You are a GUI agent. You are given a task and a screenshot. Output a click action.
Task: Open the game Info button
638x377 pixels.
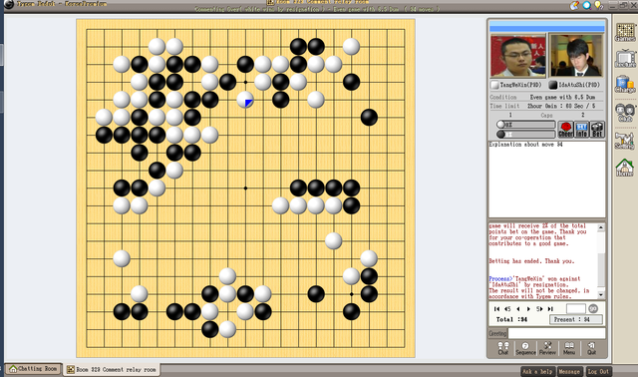point(582,129)
